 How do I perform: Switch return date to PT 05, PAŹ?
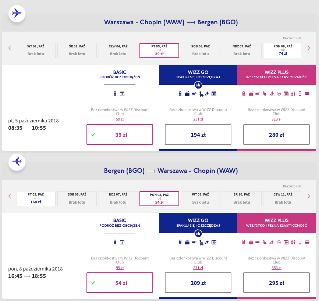tap(36, 199)
